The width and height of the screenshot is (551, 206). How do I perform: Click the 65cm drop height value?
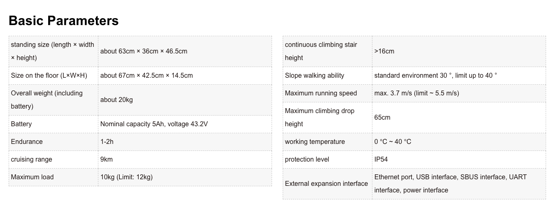[x=382, y=118]
